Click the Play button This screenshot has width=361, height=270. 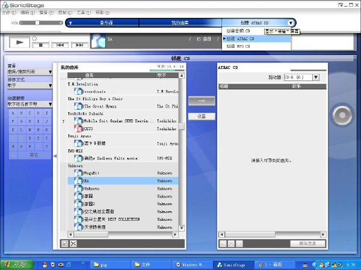pos(20,42)
